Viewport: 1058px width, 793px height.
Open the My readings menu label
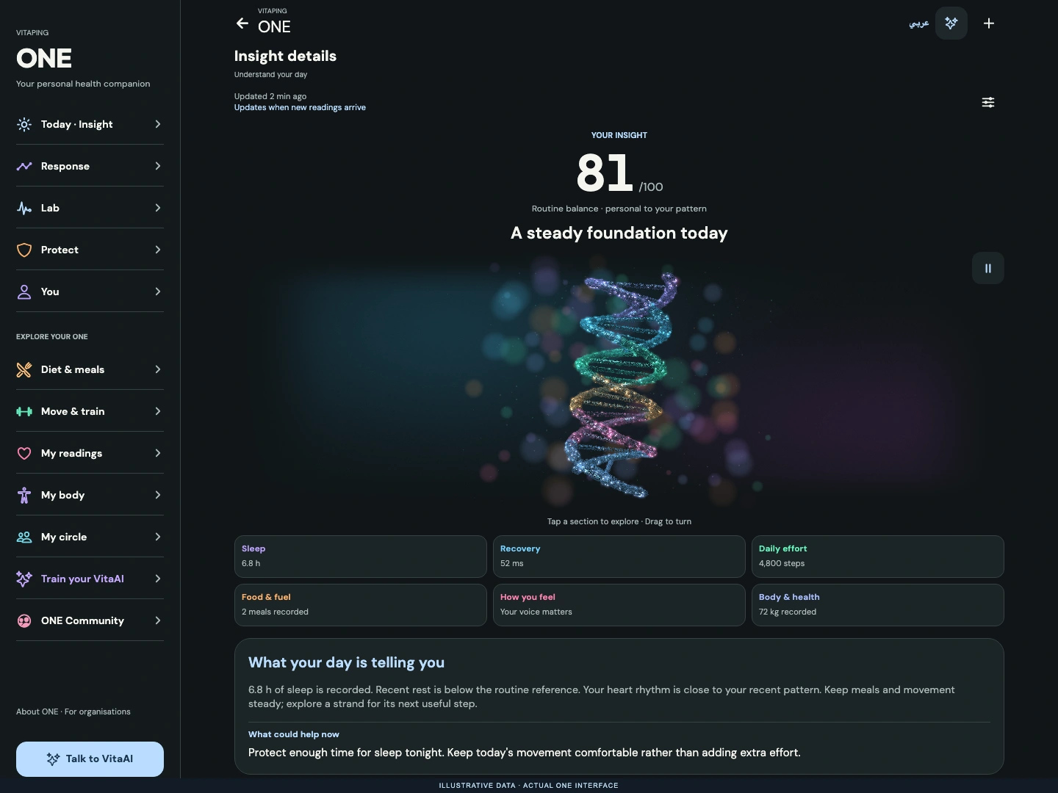(71, 453)
